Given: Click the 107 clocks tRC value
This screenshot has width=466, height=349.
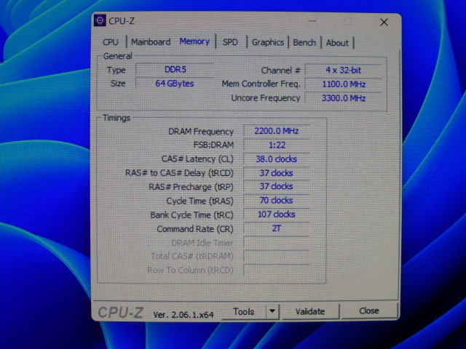Looking at the screenshot, I should click(x=277, y=214).
